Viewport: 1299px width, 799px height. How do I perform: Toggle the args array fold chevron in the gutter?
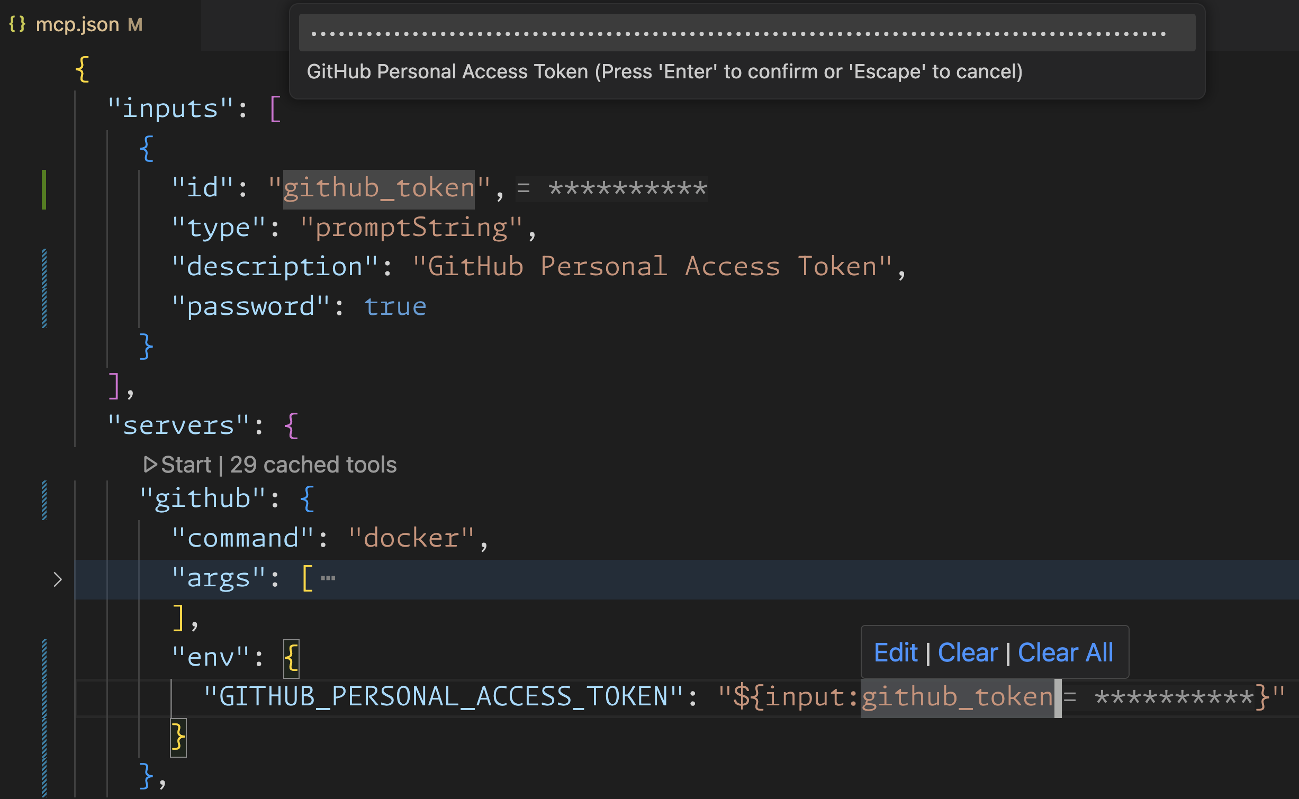[57, 579]
